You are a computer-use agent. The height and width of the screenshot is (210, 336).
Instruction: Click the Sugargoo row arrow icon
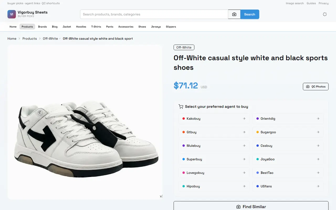pyautogui.click(x=318, y=132)
